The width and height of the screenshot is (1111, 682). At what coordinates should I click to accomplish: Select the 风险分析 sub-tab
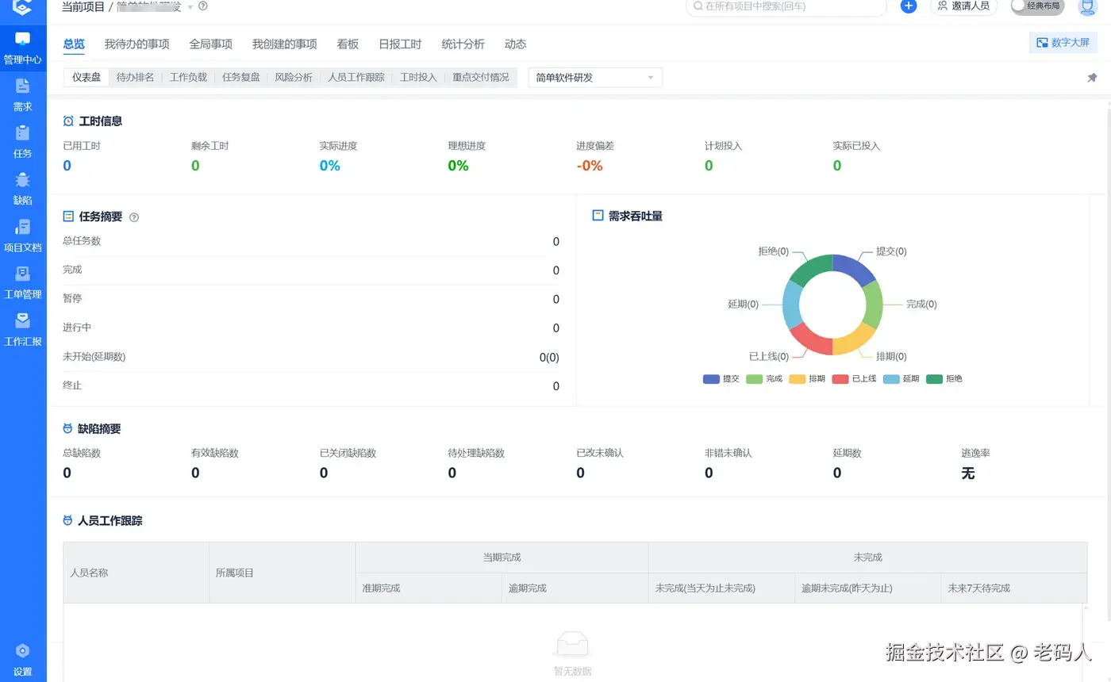(294, 78)
